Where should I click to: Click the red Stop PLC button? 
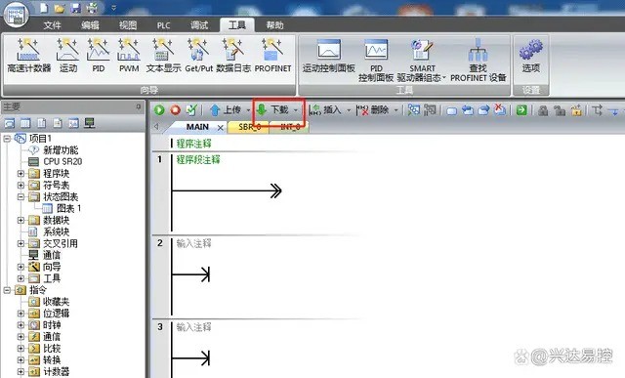tap(176, 109)
